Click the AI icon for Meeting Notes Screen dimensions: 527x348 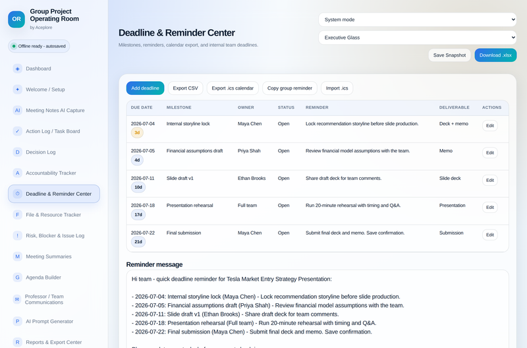coord(18,110)
